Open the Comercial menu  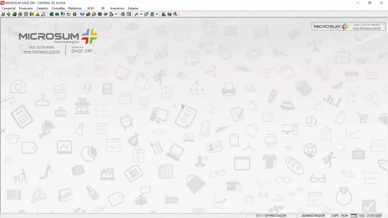(x=9, y=8)
